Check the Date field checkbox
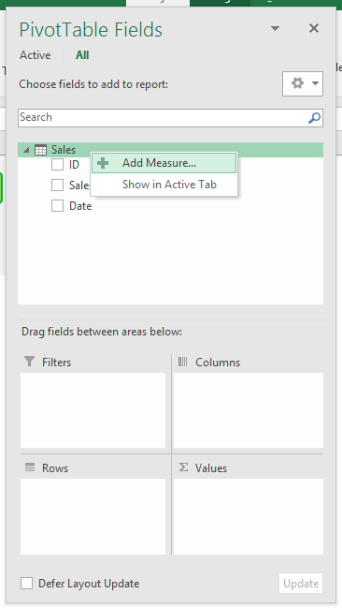The image size is (342, 608). pyautogui.click(x=57, y=206)
